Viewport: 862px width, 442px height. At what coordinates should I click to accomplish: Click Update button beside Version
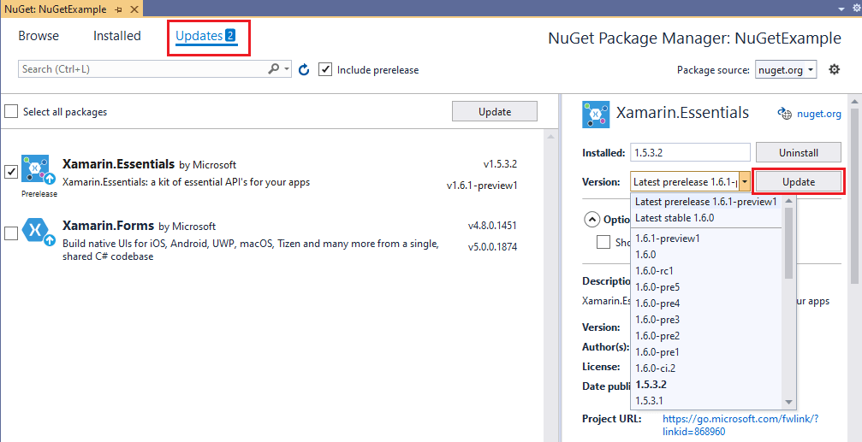click(x=799, y=182)
